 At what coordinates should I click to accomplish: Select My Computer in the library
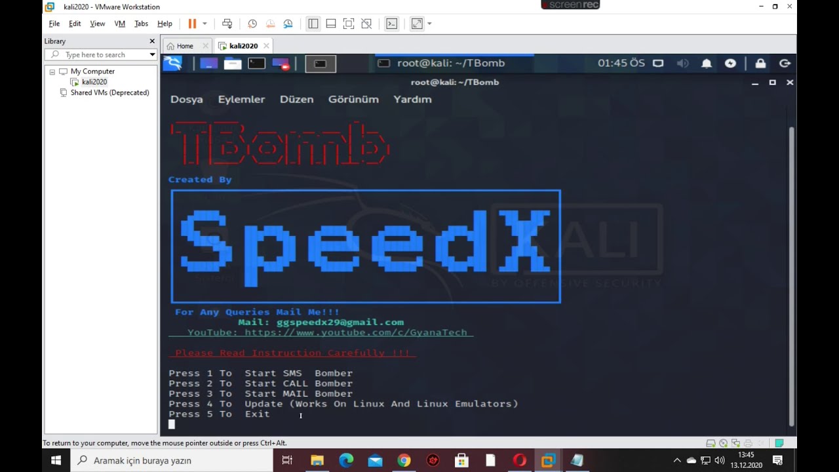(x=92, y=71)
